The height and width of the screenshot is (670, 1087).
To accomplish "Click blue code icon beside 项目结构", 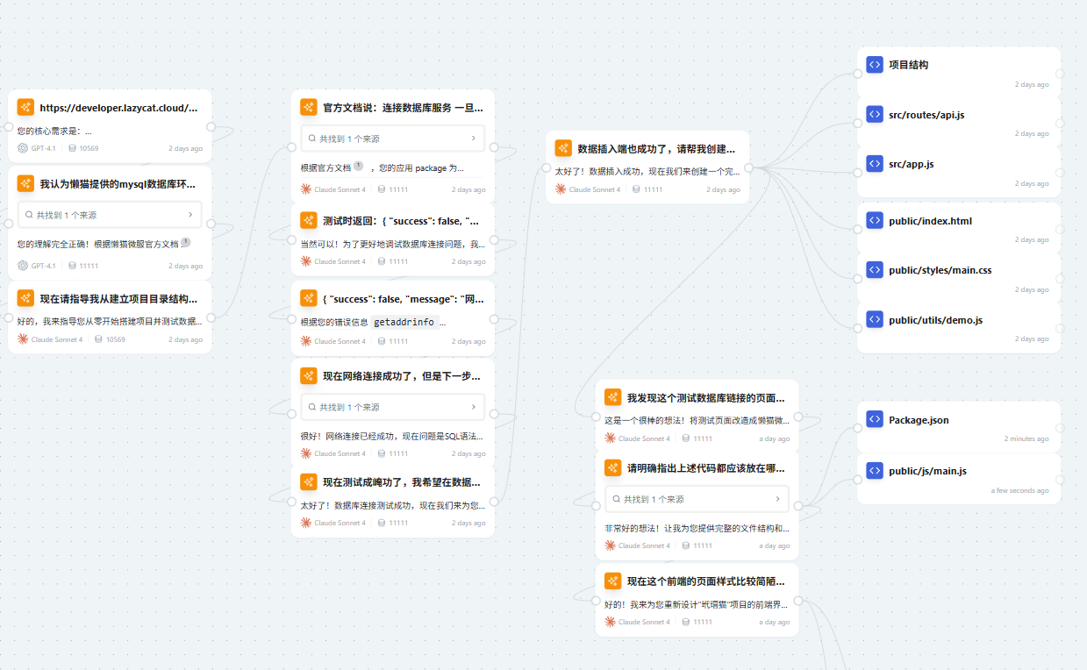I will pos(874,64).
